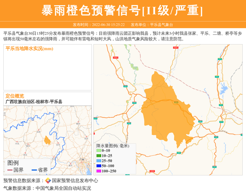Click the 国家预警信息发布中心 logo icon
The width and height of the screenshot is (246, 193).
[48, 181]
